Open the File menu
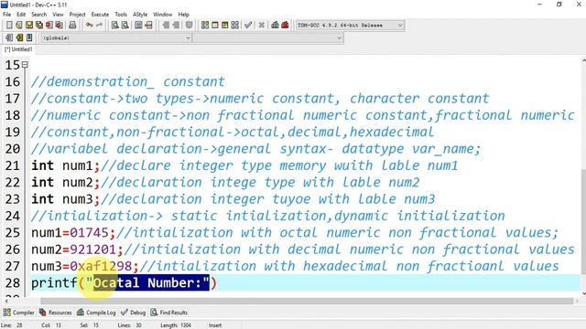 pyautogui.click(x=6, y=15)
